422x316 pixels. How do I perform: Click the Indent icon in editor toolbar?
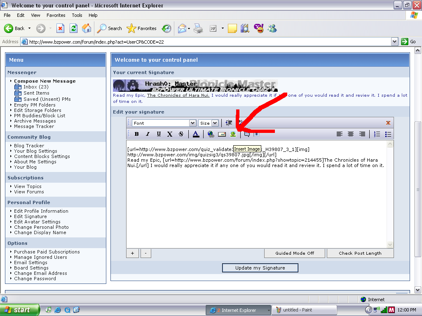click(229, 123)
